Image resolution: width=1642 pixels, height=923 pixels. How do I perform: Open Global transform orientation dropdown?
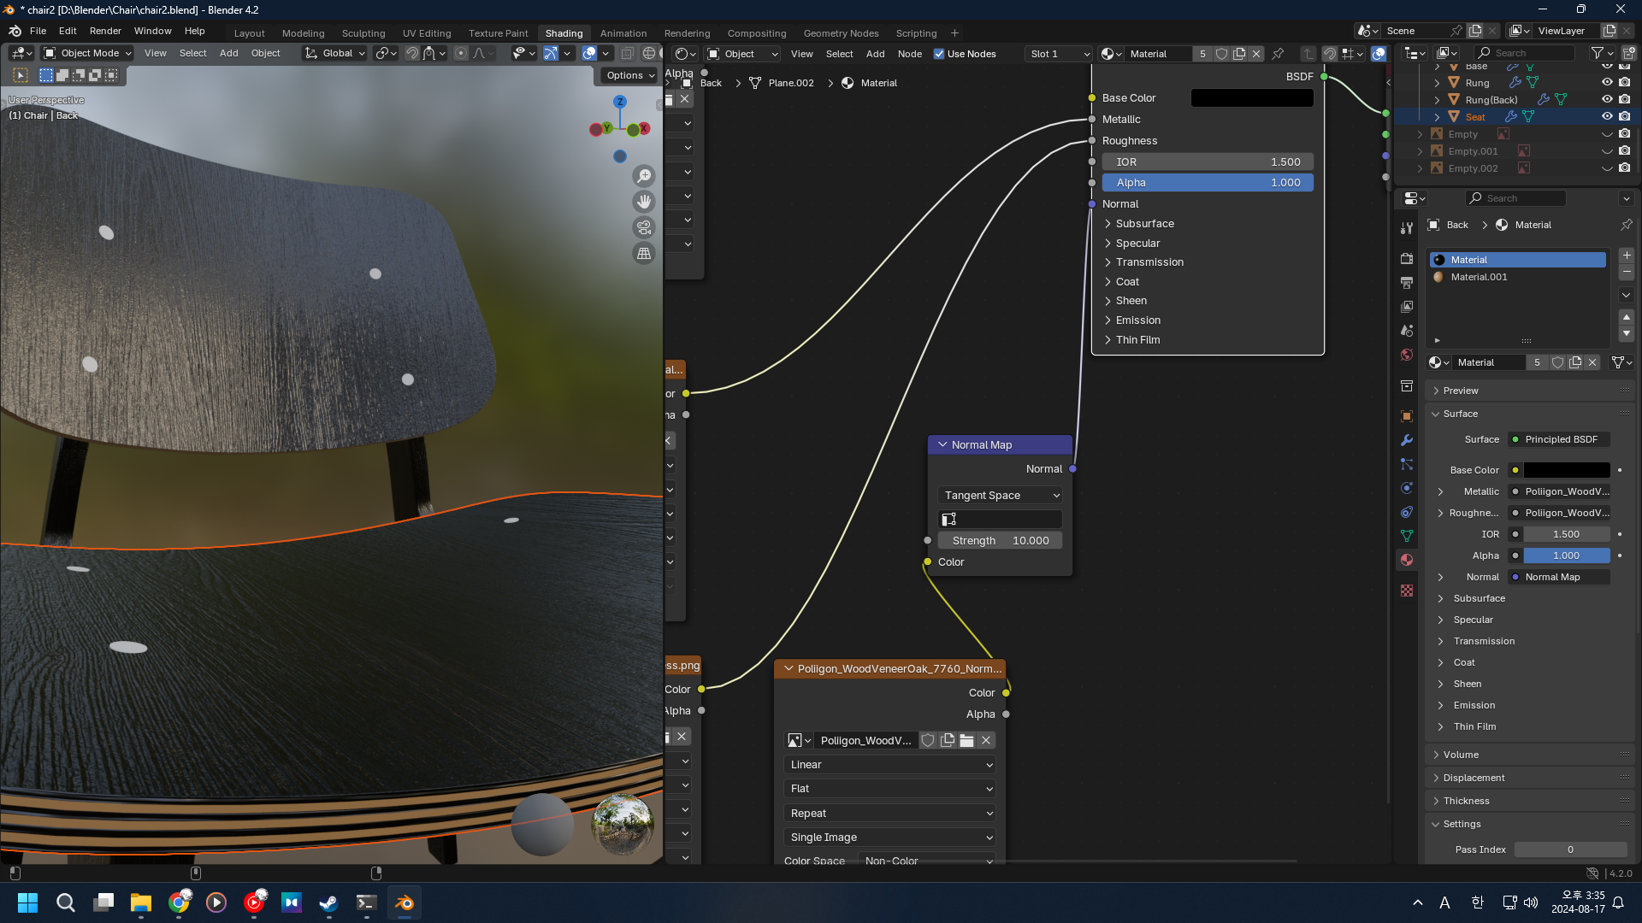coord(334,53)
